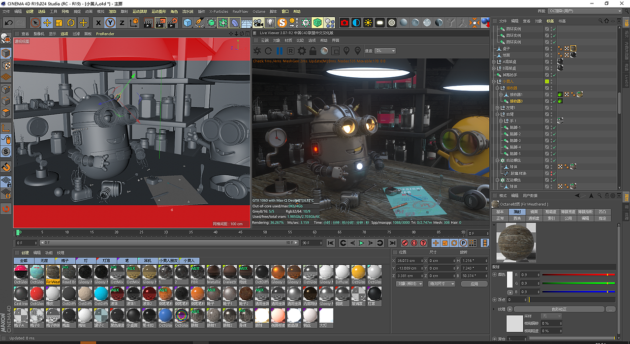Restart render in Live Viewer

(x=268, y=51)
